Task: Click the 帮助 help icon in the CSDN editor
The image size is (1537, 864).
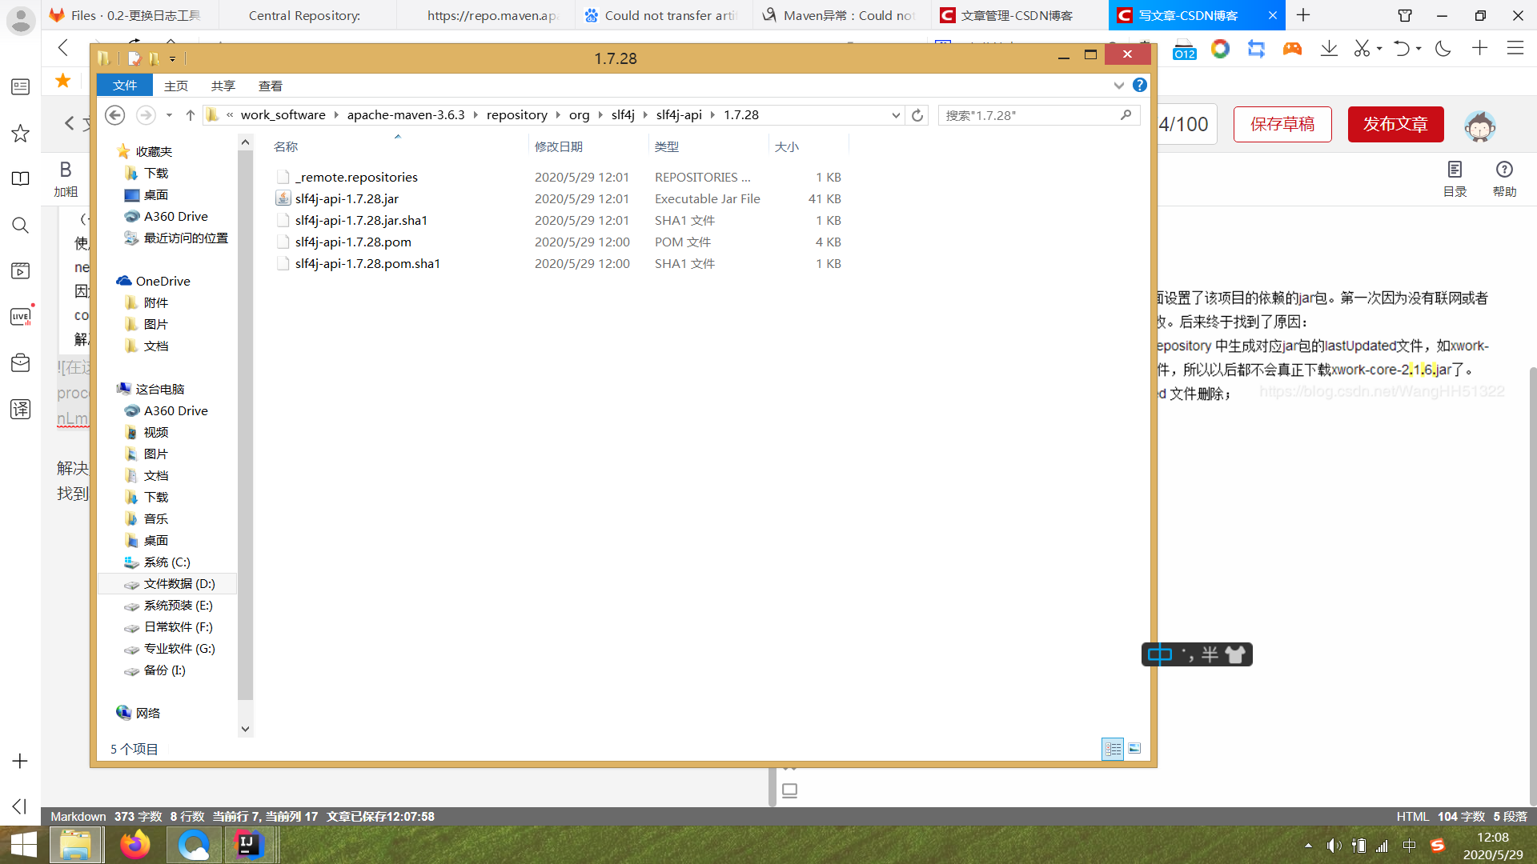Action: [1505, 178]
